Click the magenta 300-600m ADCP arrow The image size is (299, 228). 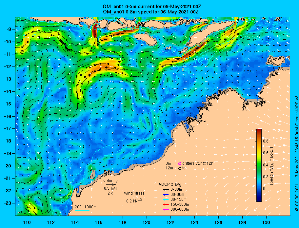(x=166, y=210)
